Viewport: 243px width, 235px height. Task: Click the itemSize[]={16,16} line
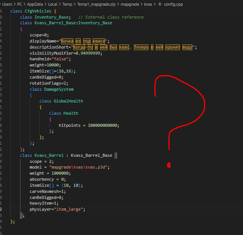[x=53, y=71]
